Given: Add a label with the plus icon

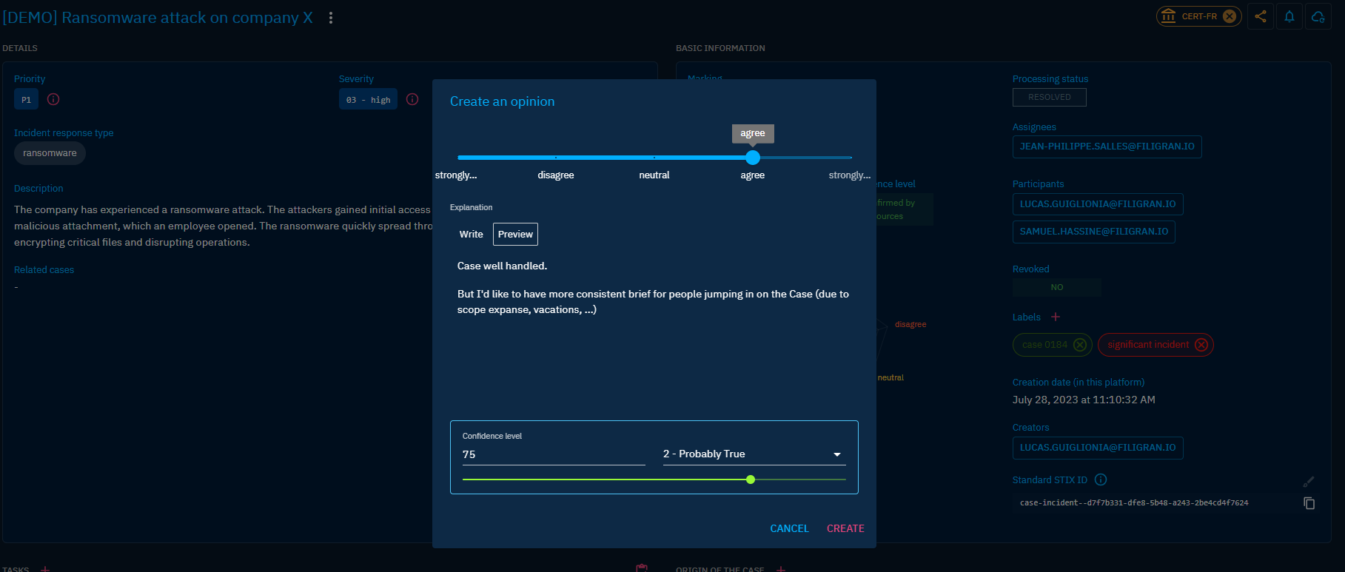Looking at the screenshot, I should 1056,317.
